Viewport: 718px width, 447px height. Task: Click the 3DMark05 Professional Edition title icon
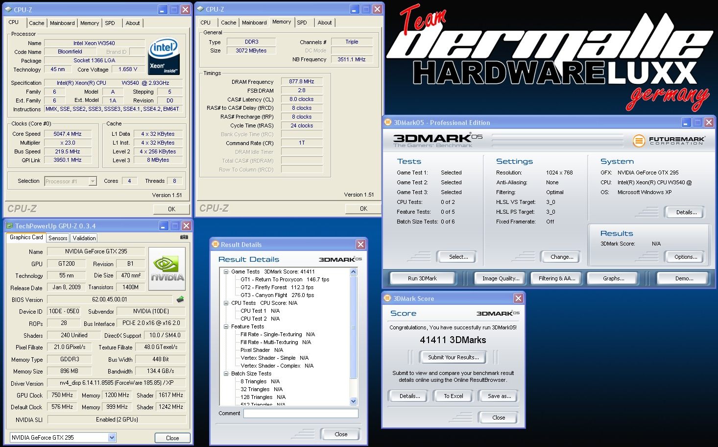point(388,122)
